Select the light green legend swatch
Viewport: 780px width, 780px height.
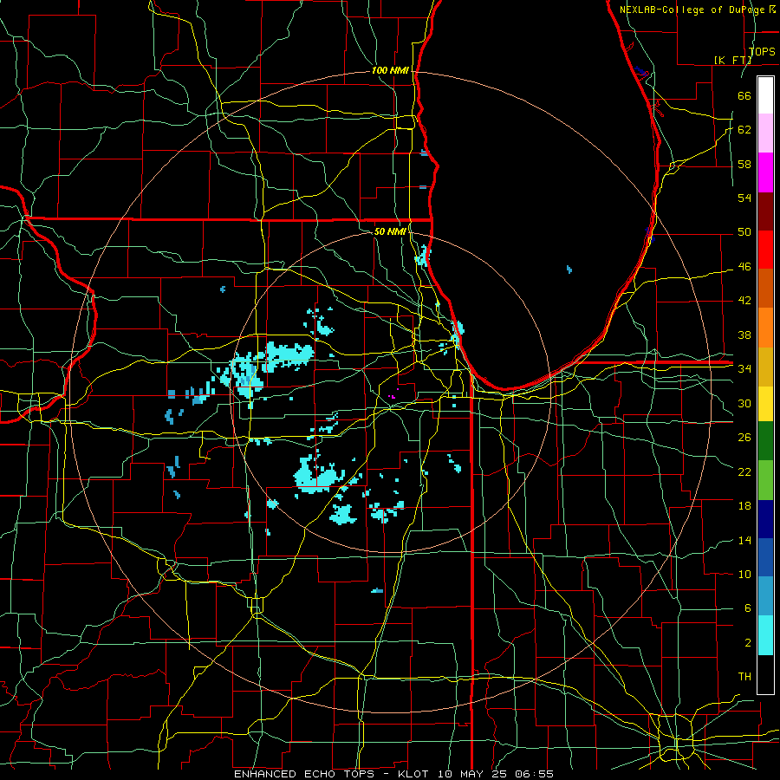[x=765, y=480]
